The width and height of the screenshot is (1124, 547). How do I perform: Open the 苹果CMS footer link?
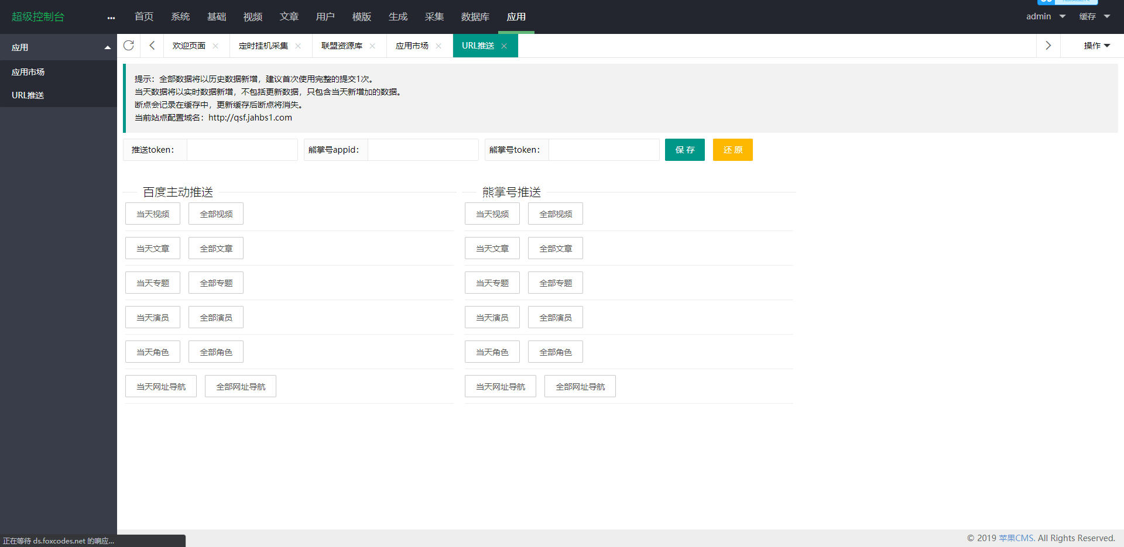pos(1016,538)
